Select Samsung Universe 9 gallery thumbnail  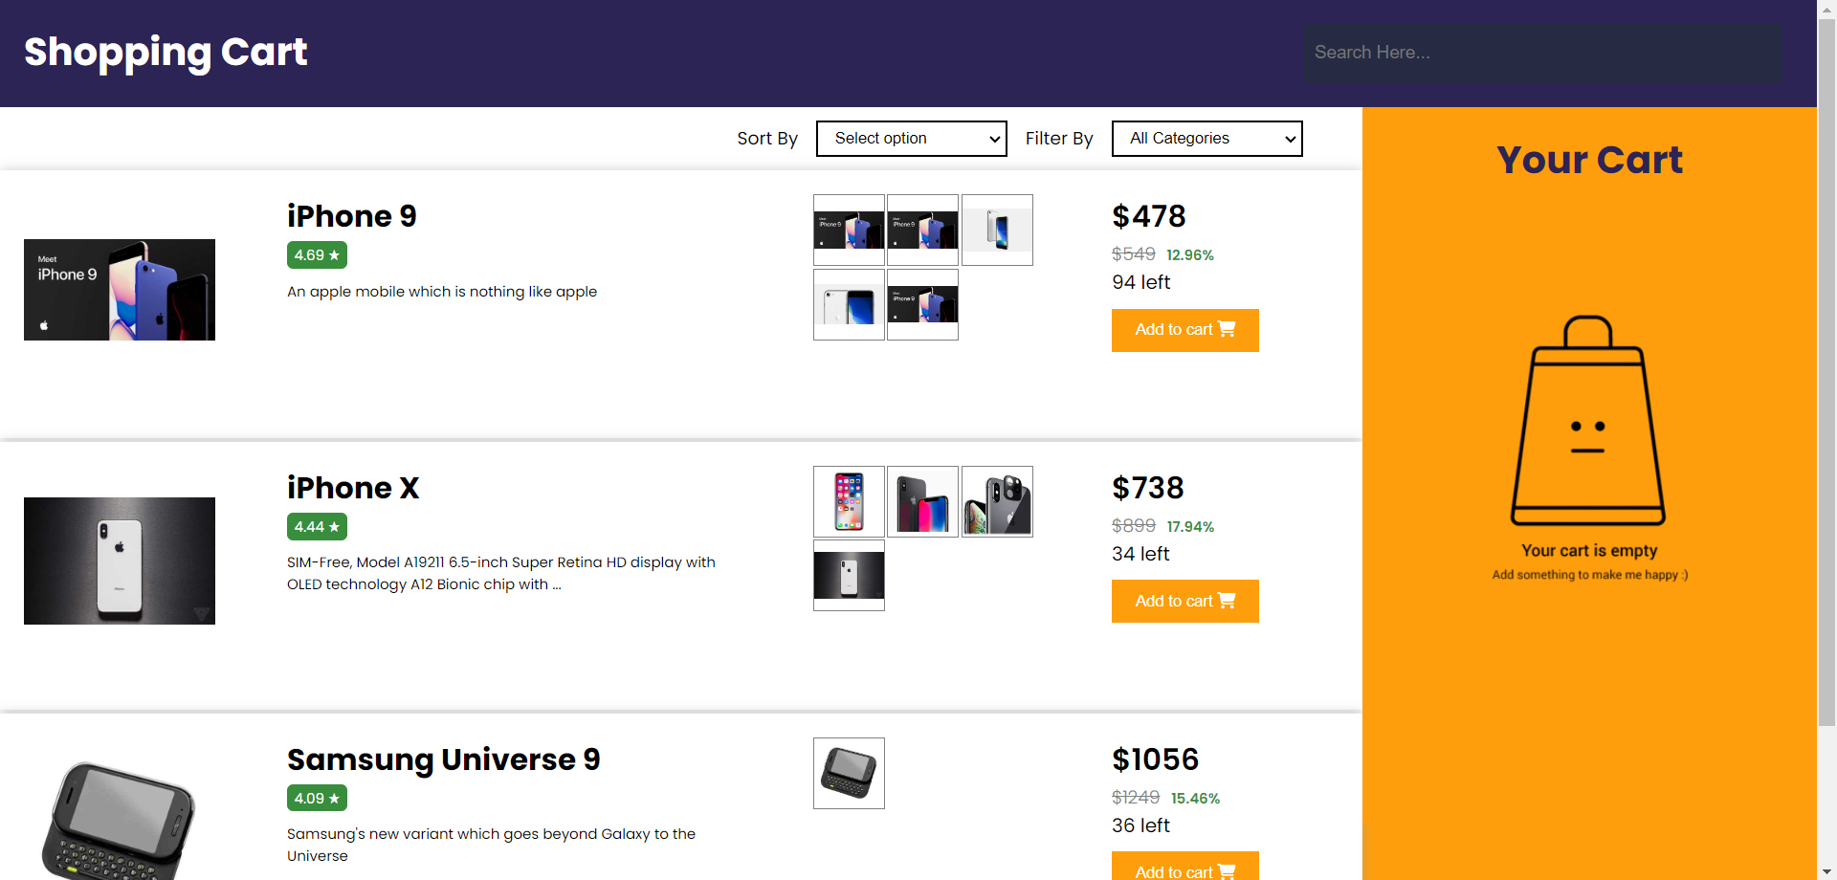point(849,773)
